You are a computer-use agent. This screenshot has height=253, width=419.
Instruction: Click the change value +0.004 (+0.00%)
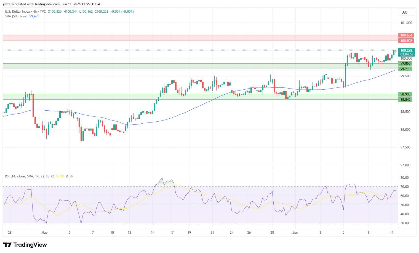[x=122, y=12]
